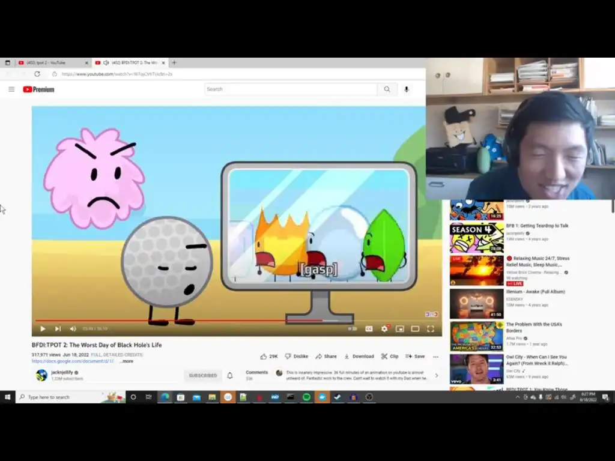
Task: Enter fullscreen mode
Action: (x=430, y=329)
